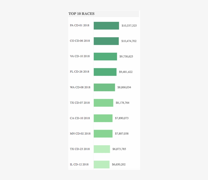Click the WA CD-08 2018 bar

pos(104,87)
